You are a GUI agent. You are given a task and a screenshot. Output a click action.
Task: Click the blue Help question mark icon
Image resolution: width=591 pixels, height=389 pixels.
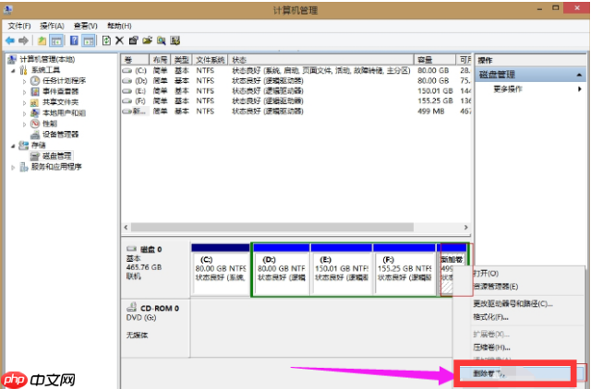pos(75,41)
